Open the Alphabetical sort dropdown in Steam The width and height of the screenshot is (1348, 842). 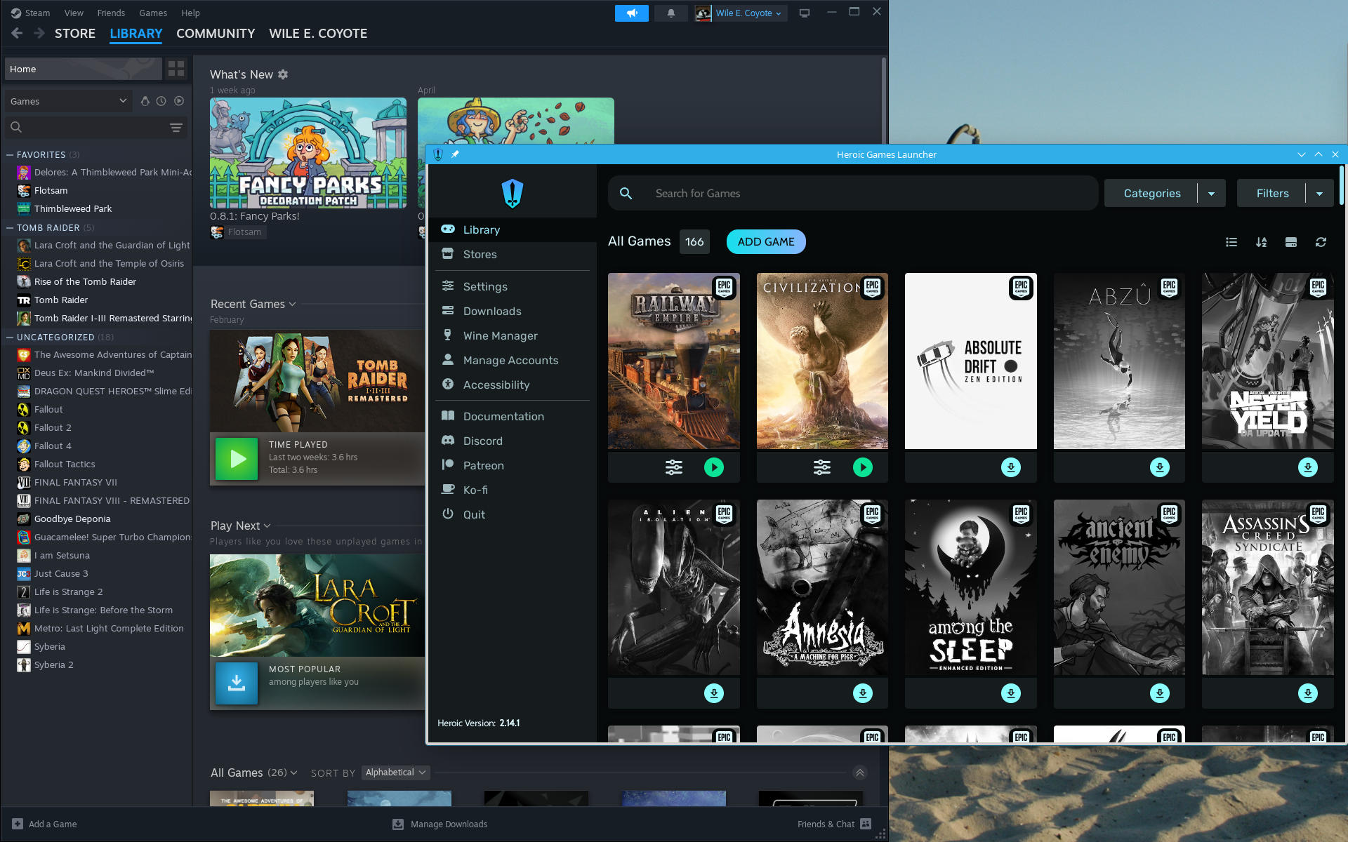[x=396, y=773]
